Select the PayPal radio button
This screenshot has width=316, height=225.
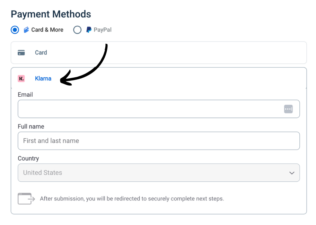tap(77, 30)
